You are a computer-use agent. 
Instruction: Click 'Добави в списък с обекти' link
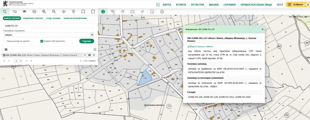pos(200,47)
